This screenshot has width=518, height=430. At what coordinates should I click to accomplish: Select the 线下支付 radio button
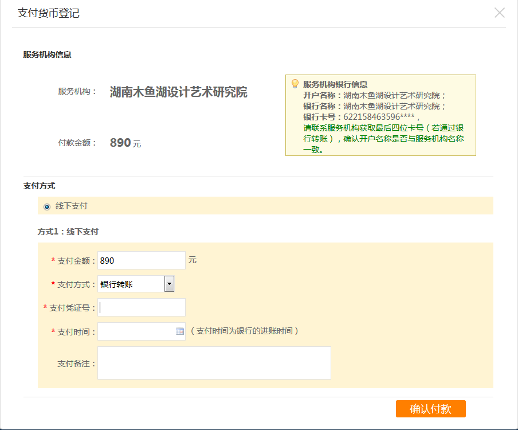[x=47, y=207]
